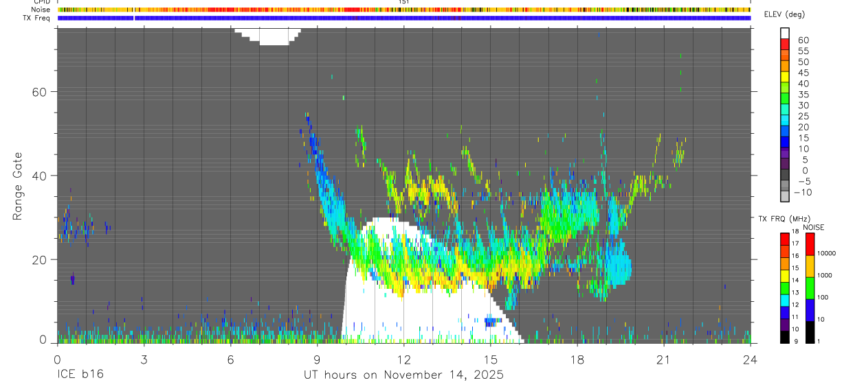Screen dimensions: 844x389
Task: Click the '1000' value in the NOISE legend
Action: pos(826,275)
